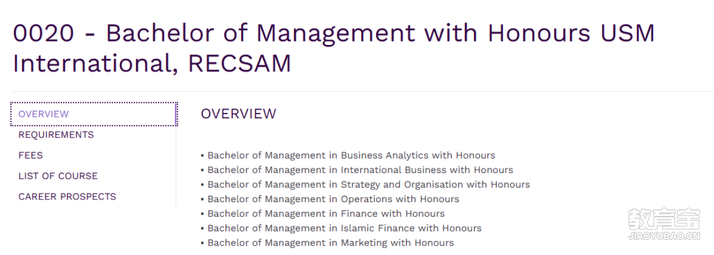
Task: Switch to the REQUIREMENTS section
Action: [x=56, y=135]
